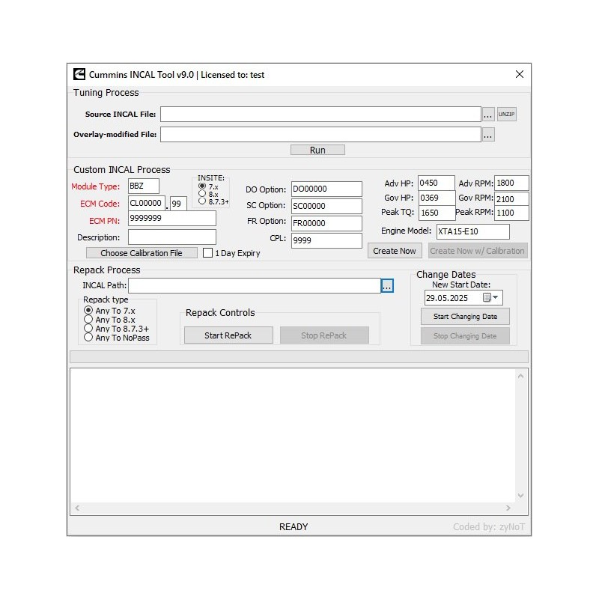Edit the Module Type field BBZ

pyautogui.click(x=143, y=186)
